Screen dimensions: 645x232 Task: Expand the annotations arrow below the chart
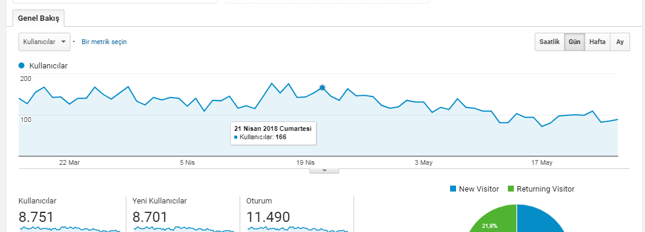click(x=324, y=171)
